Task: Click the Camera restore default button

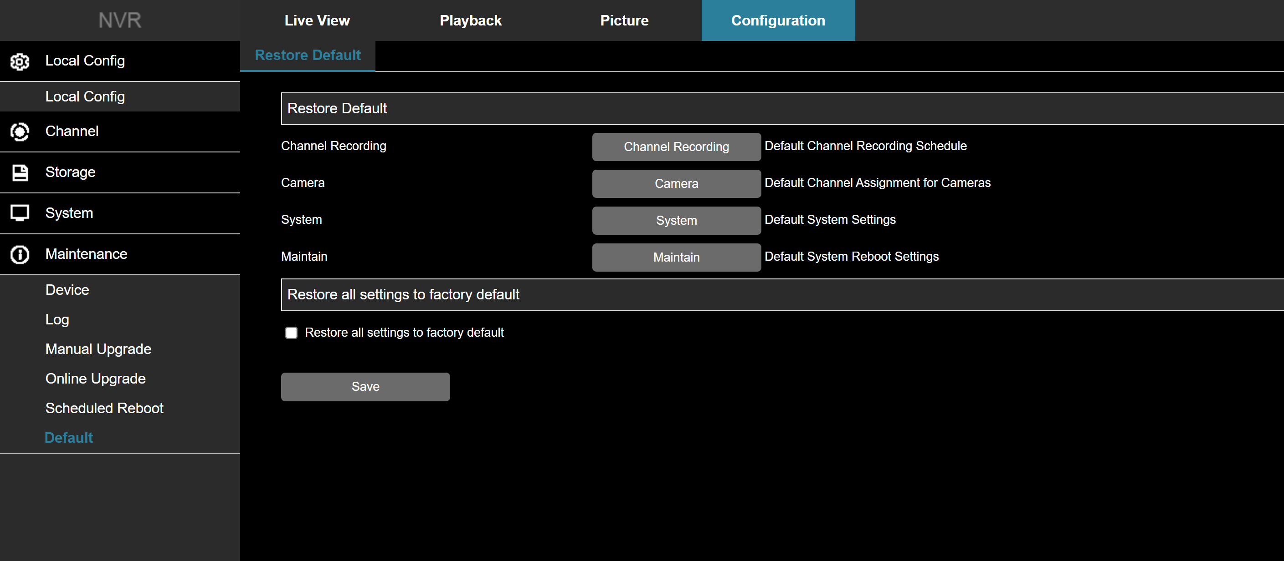Action: (x=676, y=184)
